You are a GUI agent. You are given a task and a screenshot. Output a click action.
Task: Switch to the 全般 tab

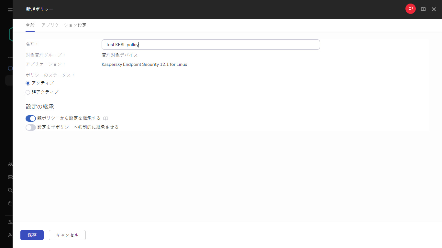30,25
